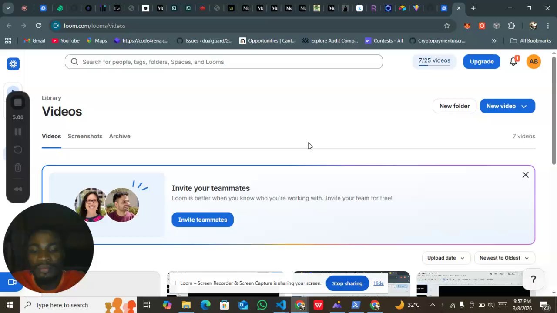This screenshot has height=313, width=557.
Task: Bookmark this page with the star icon
Action: coord(446,26)
